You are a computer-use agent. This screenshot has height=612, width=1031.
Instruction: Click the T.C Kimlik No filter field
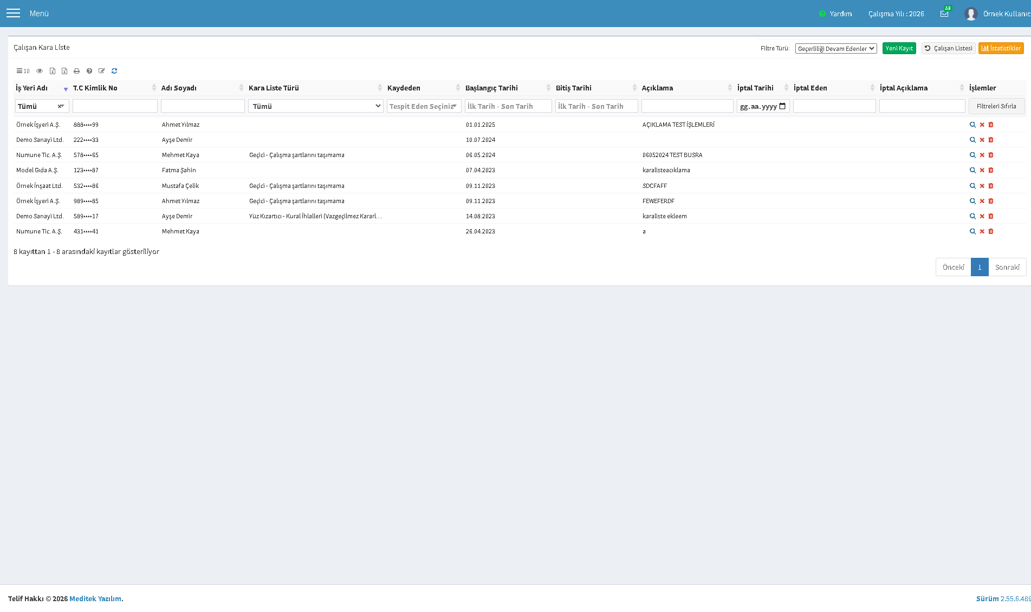pyautogui.click(x=115, y=106)
